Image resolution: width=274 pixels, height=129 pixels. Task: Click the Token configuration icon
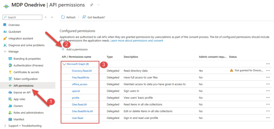tap(10, 79)
